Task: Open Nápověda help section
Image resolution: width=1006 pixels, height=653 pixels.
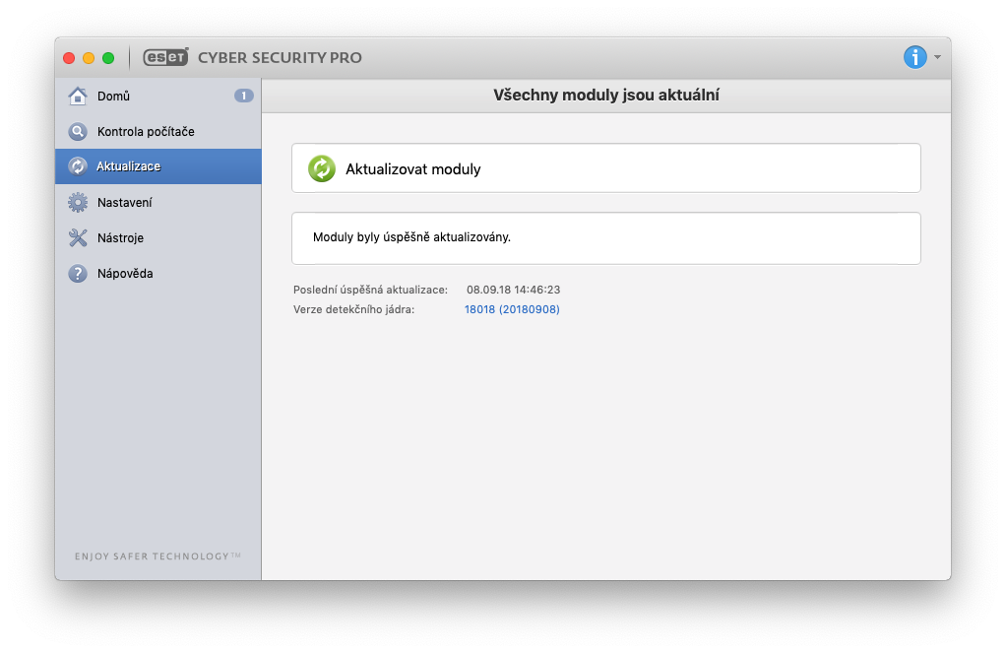Action: pyautogui.click(x=125, y=273)
